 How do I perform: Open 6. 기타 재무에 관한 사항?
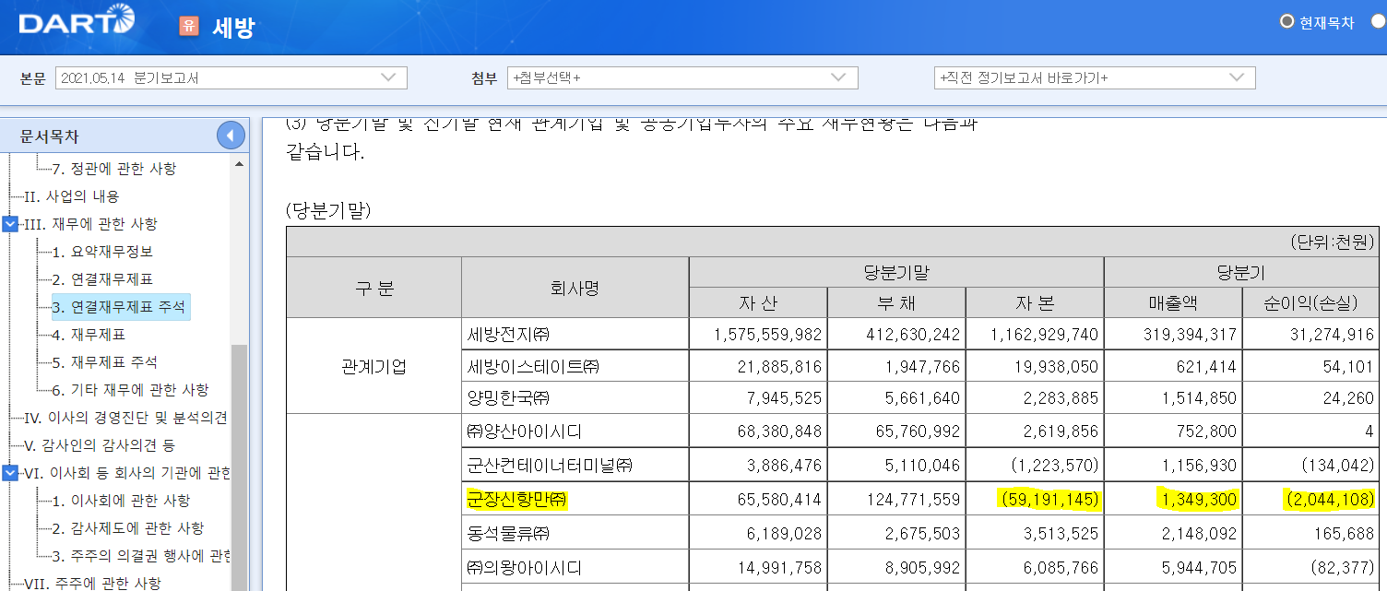[x=130, y=390]
